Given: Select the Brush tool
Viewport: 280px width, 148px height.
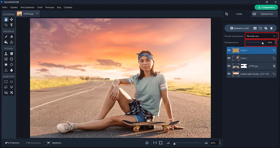Looking at the screenshot, I should 6,37.
